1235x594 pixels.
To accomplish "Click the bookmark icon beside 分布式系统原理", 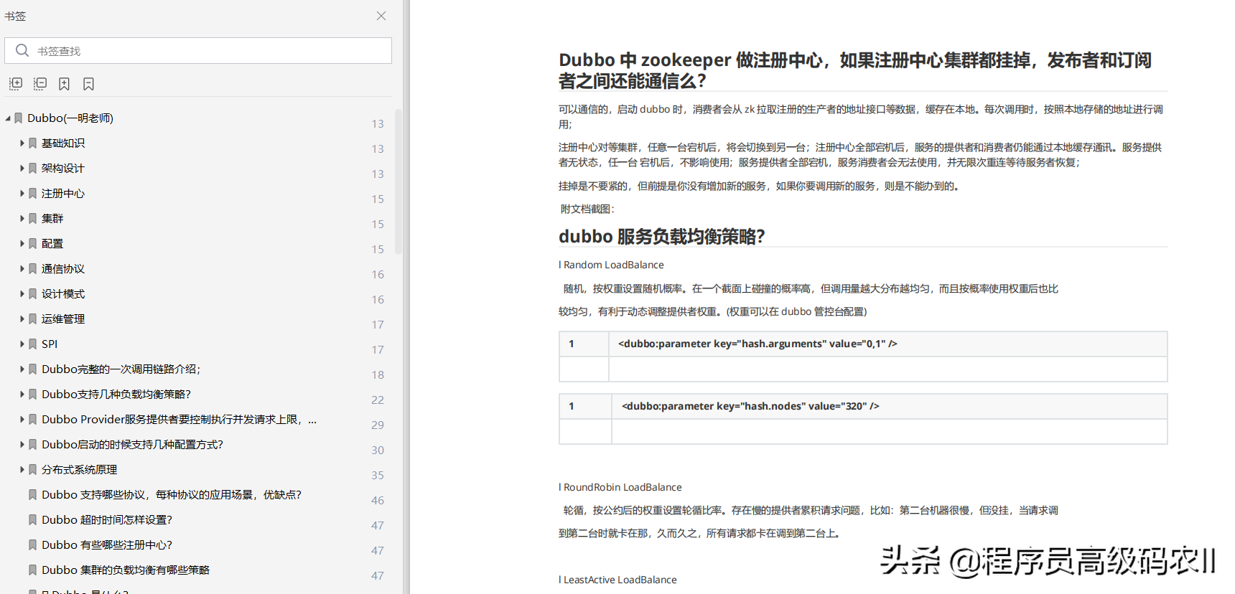I will [32, 470].
